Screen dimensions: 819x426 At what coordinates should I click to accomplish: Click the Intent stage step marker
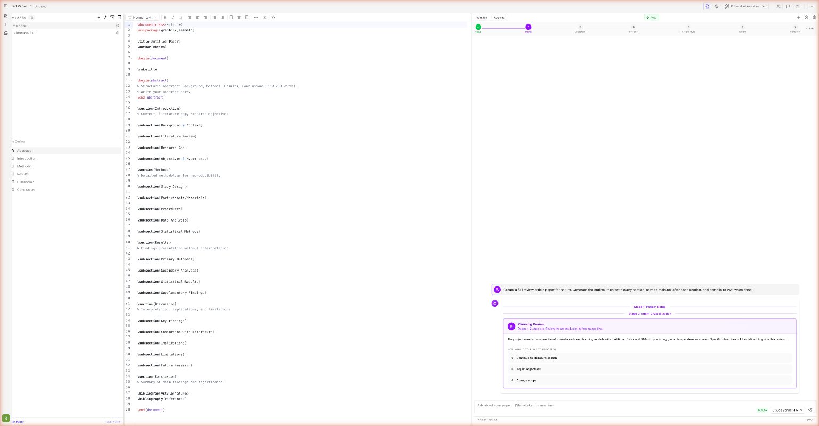[x=528, y=27]
